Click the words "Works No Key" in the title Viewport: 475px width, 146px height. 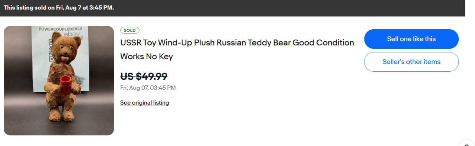(x=147, y=57)
